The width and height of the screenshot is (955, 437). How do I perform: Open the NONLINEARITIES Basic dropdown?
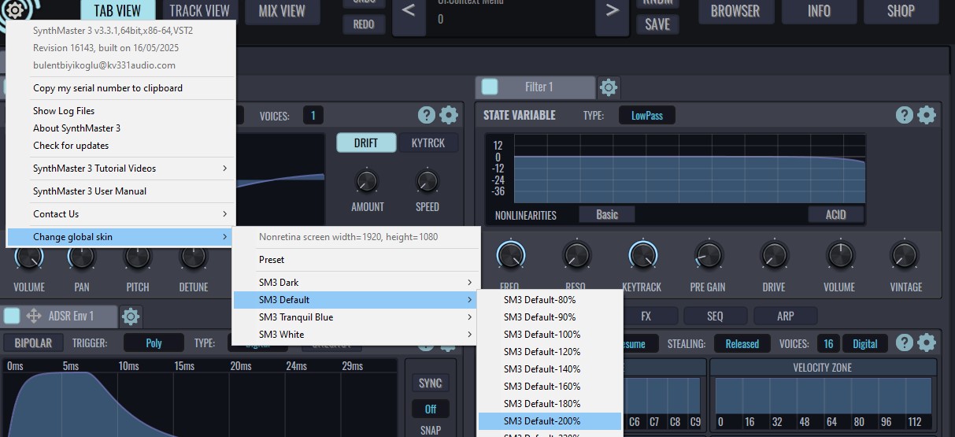[x=607, y=214]
